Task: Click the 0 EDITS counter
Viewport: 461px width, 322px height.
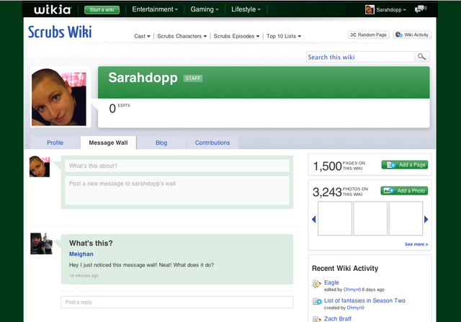Action: point(120,108)
